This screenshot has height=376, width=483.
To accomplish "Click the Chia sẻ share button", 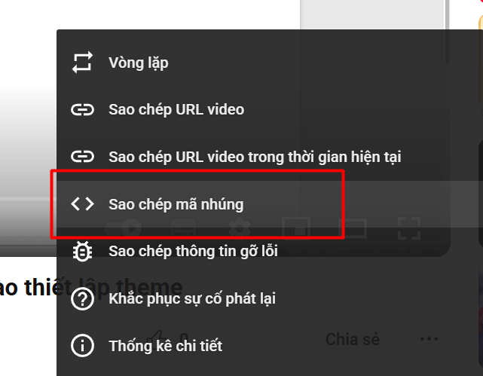I will tap(353, 339).
